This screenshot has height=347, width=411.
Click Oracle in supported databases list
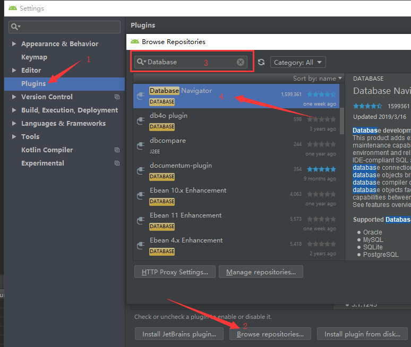[x=372, y=232]
